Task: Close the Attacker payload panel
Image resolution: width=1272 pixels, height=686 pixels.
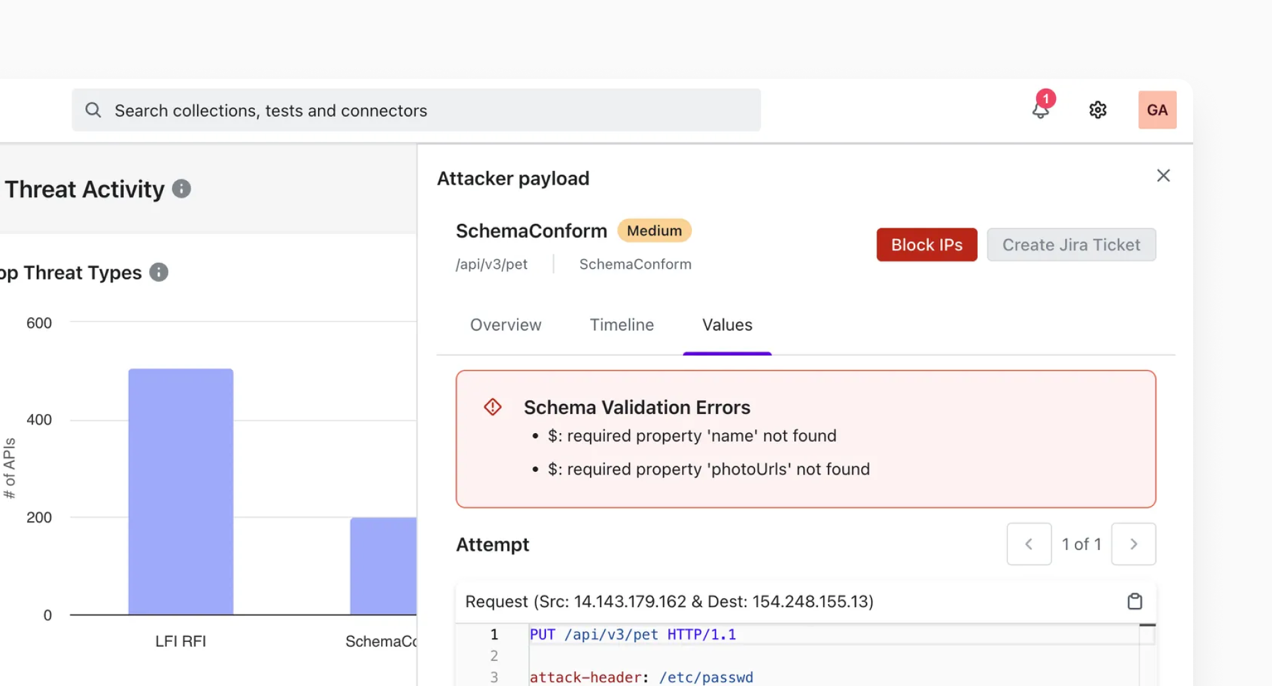Action: tap(1163, 175)
